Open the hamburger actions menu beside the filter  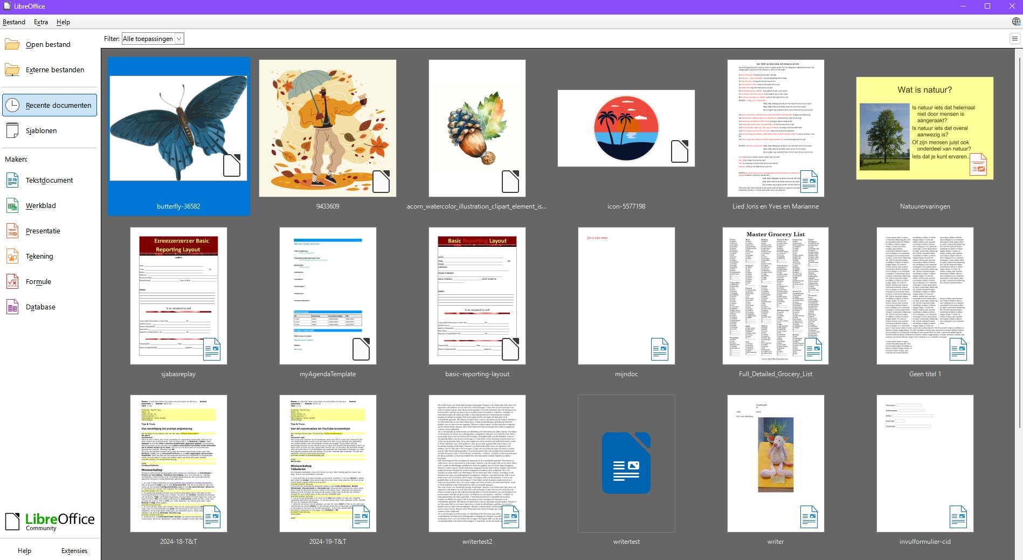pos(1014,38)
